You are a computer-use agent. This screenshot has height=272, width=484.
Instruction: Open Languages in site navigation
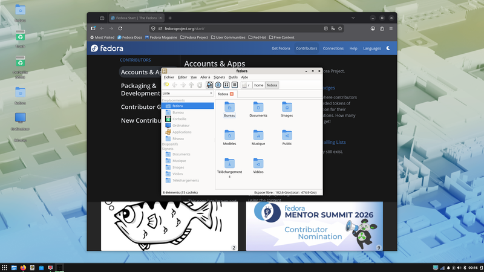pos(371,48)
